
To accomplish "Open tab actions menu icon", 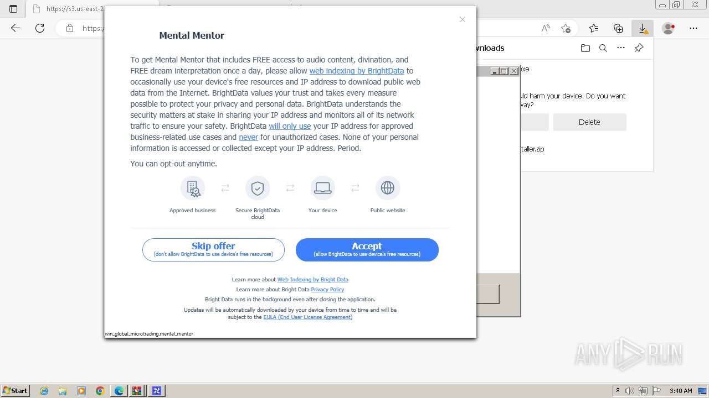I will coord(13,8).
